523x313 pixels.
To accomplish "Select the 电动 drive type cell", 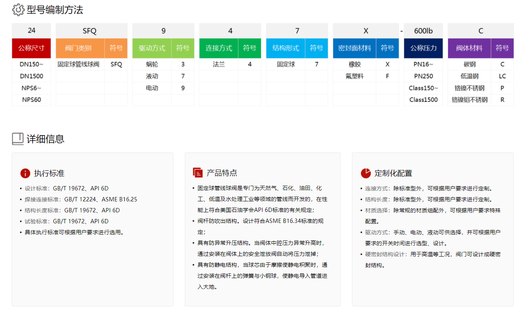I will (152, 88).
